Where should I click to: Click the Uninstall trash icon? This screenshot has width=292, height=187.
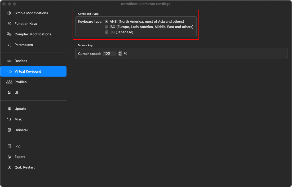[x=9, y=130]
